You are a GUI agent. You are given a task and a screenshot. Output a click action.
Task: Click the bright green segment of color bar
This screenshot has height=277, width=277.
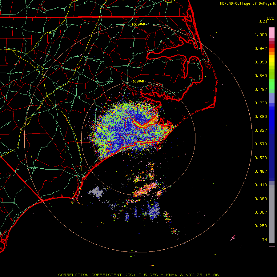pos(272,84)
